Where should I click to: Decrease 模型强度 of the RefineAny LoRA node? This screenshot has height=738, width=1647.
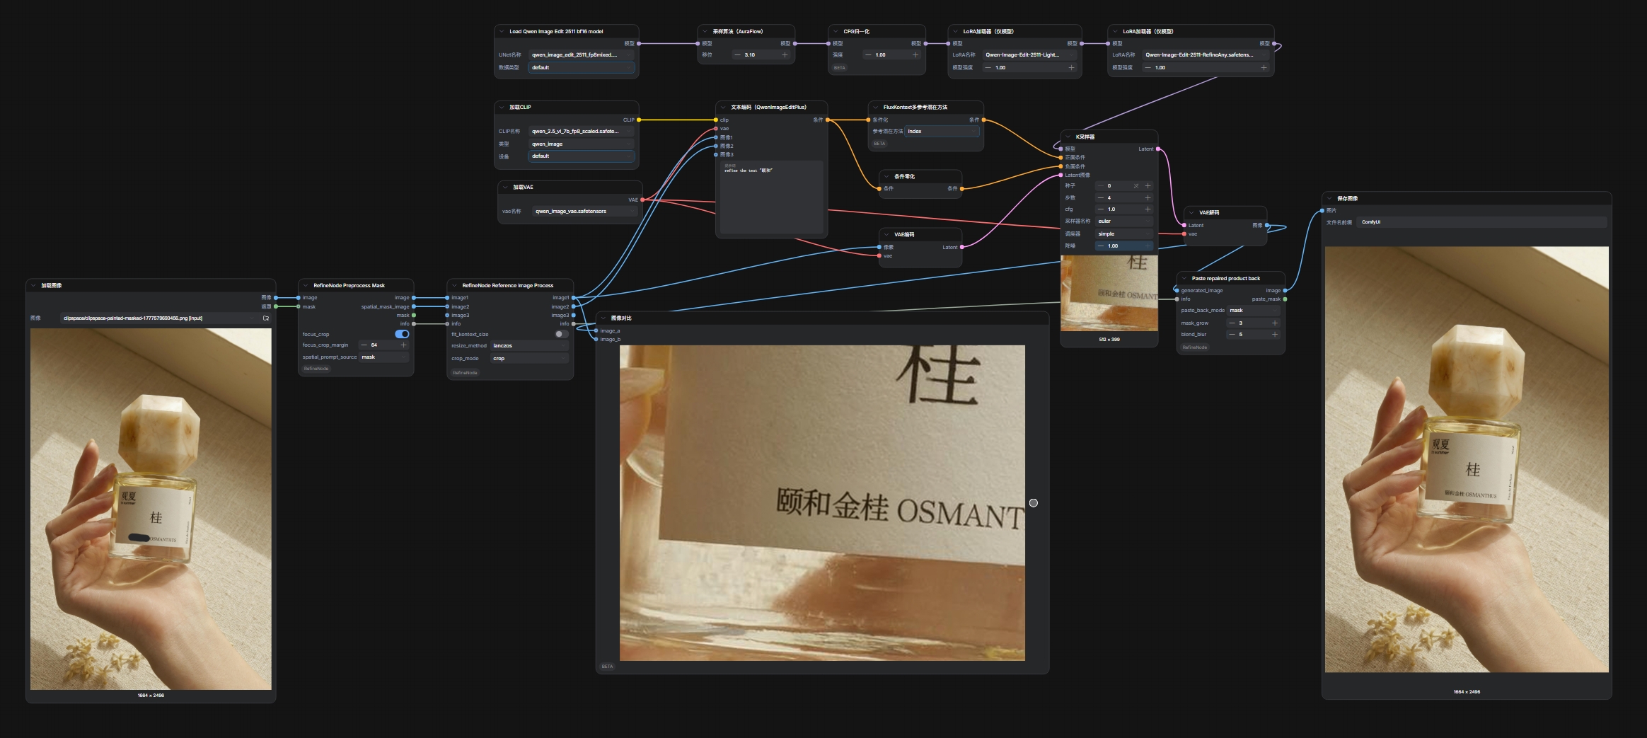click(1148, 68)
